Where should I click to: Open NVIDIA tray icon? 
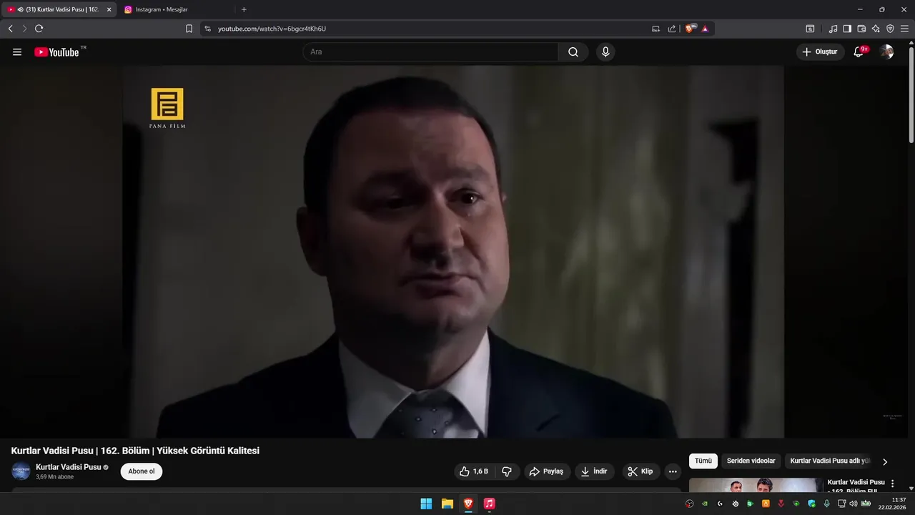(x=705, y=504)
